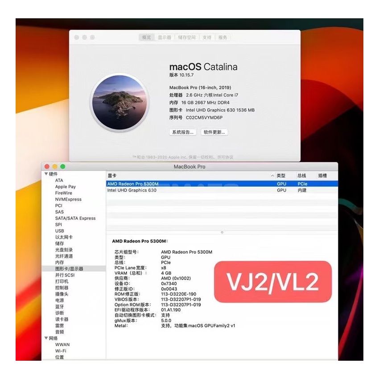This screenshot has width=379, height=379.
Task: Click the 系统报告... button
Action: 183,132
